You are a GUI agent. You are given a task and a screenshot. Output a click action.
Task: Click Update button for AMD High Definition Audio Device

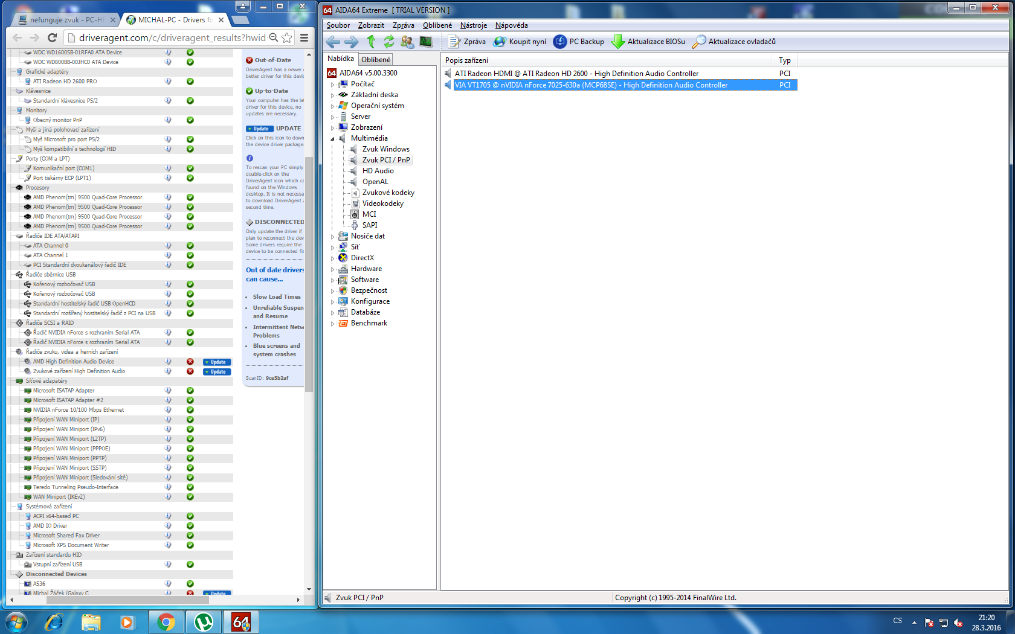click(217, 362)
